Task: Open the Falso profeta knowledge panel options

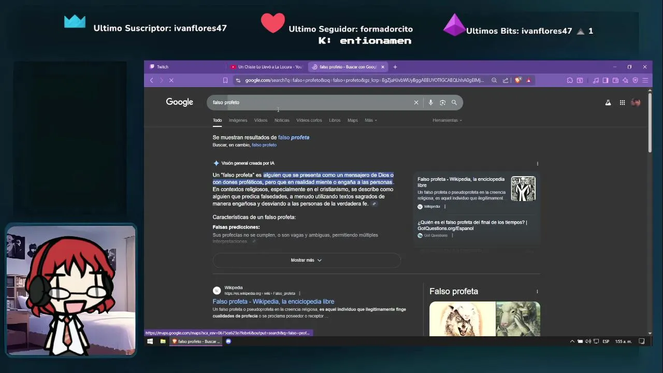Action: [x=537, y=292]
